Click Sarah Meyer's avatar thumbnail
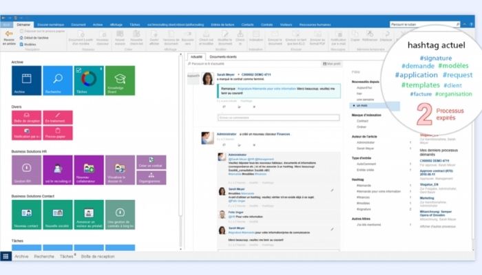Image resolution: width=482 pixels, height=275 pixels. point(208,78)
